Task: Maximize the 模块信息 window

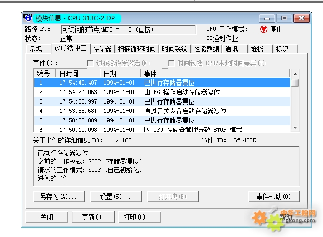Action: point(284,18)
